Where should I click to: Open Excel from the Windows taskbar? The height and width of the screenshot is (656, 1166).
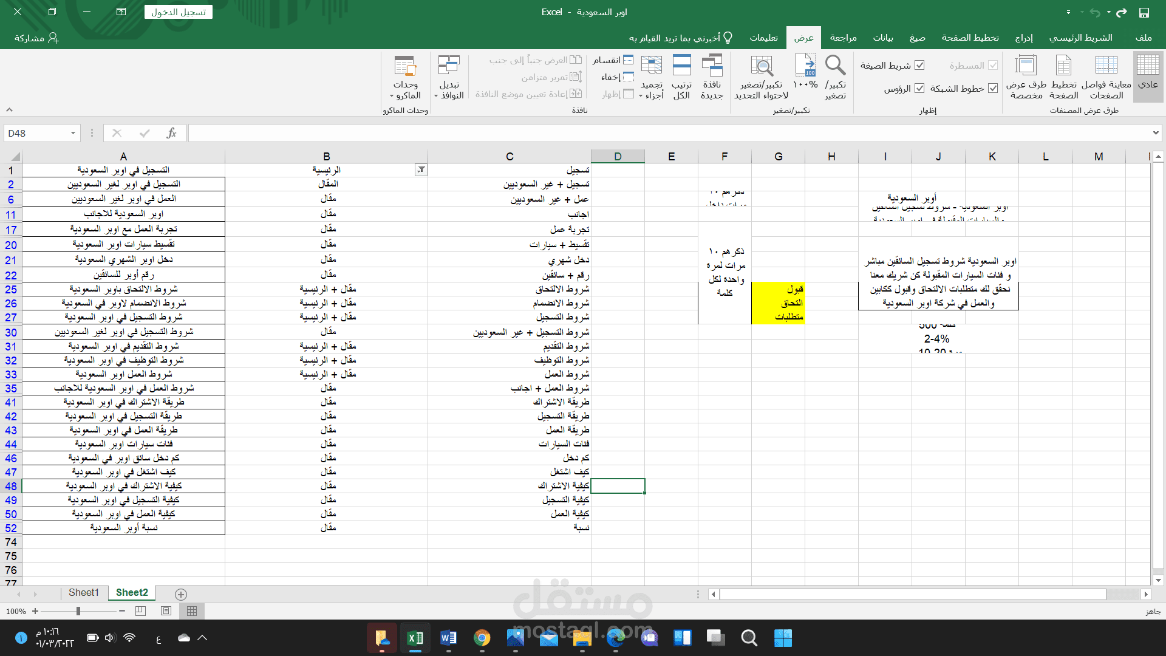coord(415,638)
